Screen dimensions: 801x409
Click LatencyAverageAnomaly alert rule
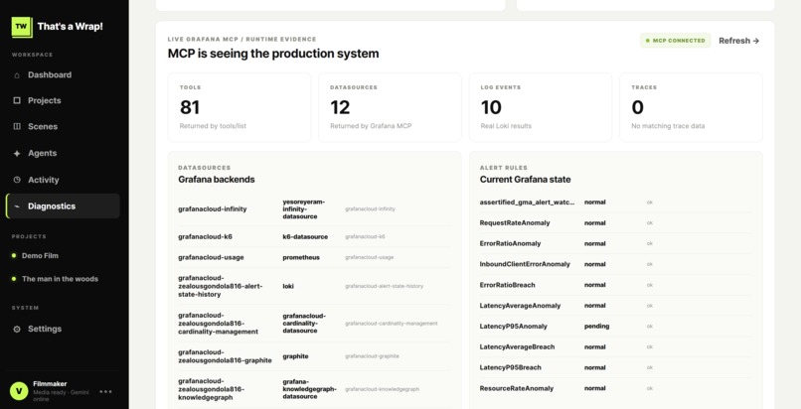(520, 306)
